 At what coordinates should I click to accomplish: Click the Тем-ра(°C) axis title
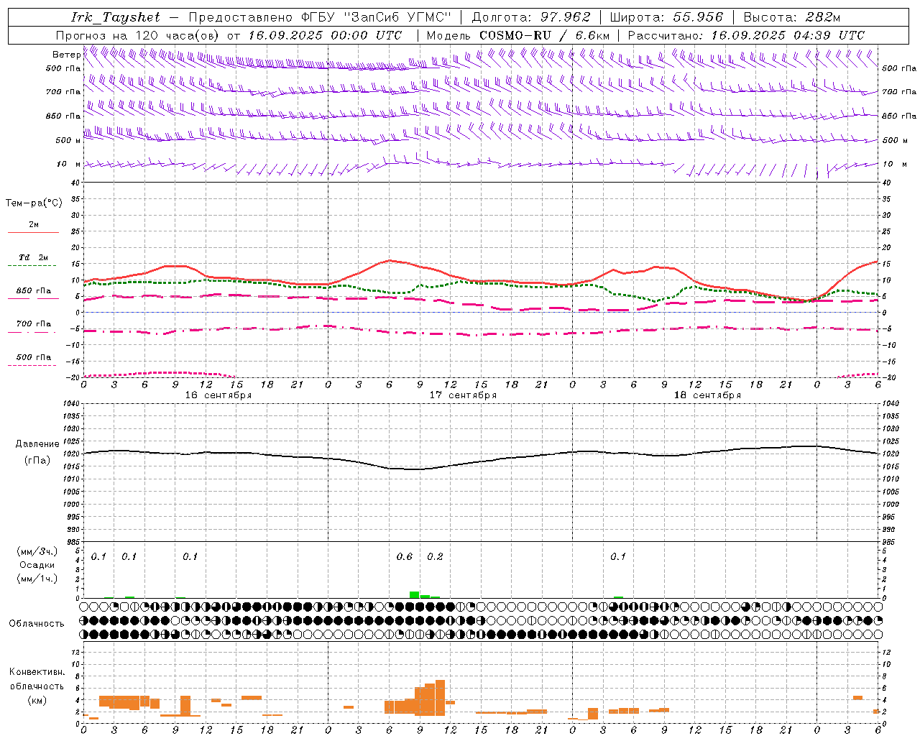(x=34, y=203)
